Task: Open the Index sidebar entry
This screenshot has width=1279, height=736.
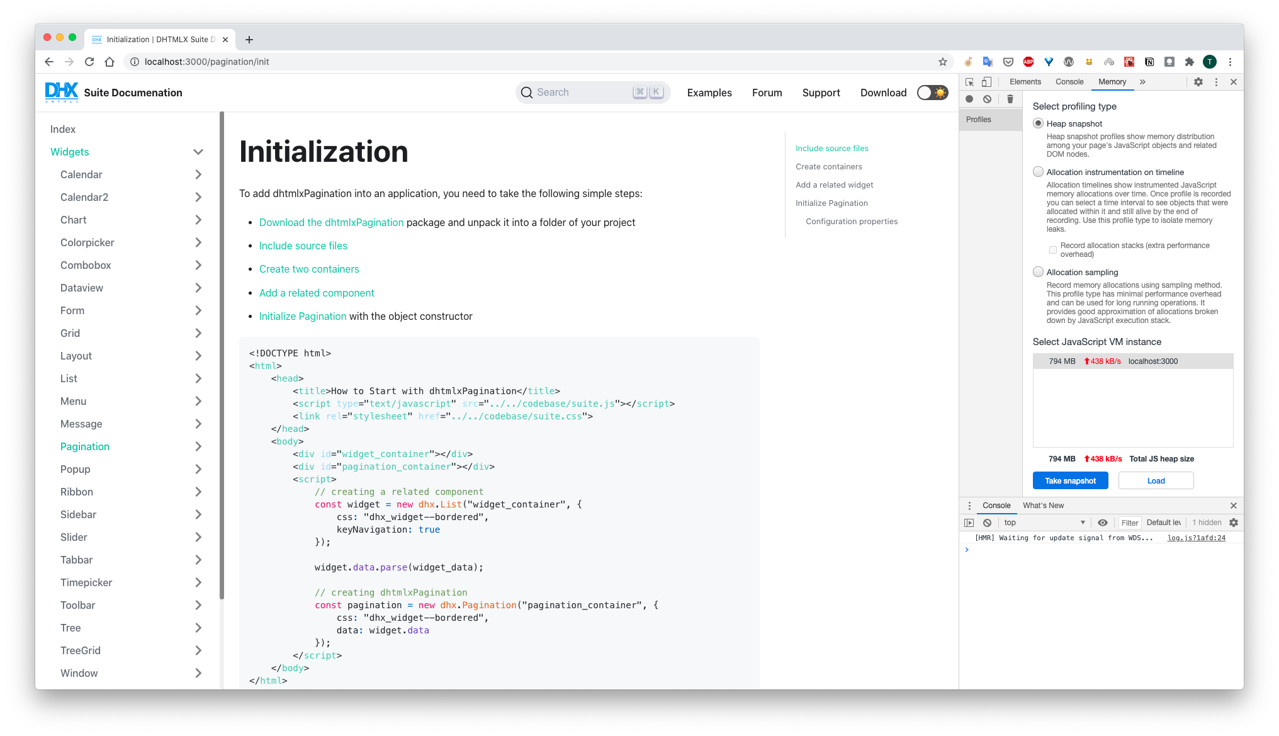Action: 63,129
